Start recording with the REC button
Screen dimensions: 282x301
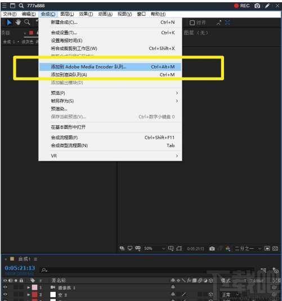pyautogui.click(x=241, y=6)
